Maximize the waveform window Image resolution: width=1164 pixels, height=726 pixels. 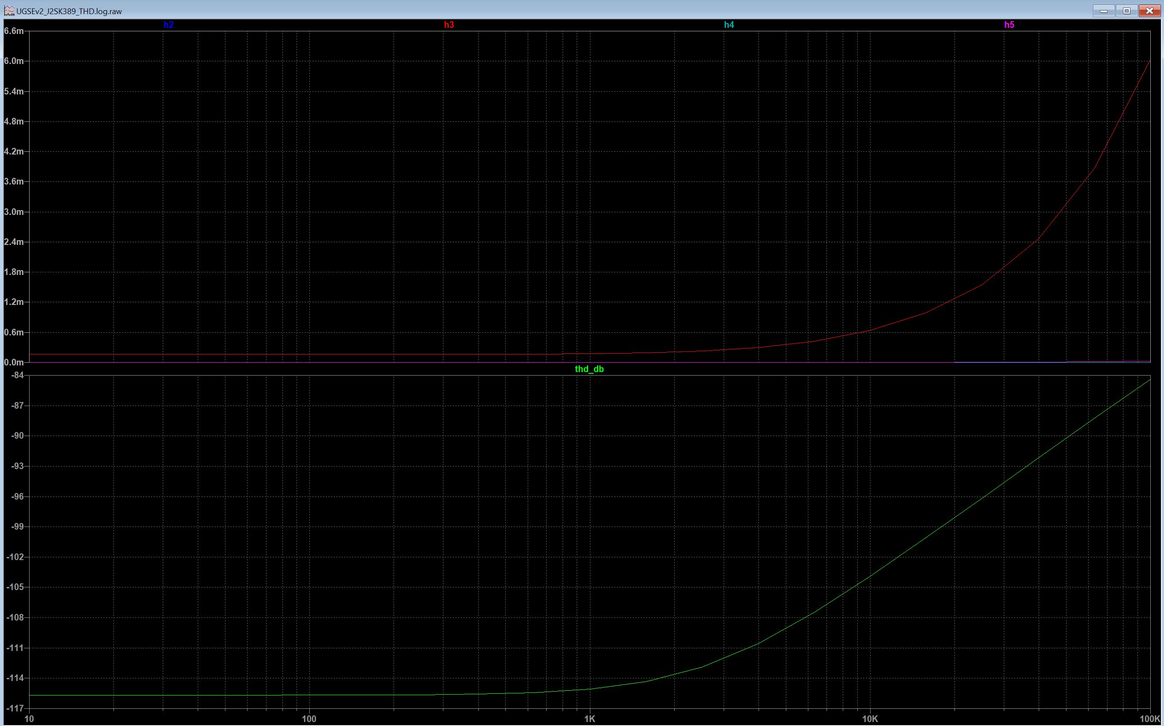[x=1126, y=11]
